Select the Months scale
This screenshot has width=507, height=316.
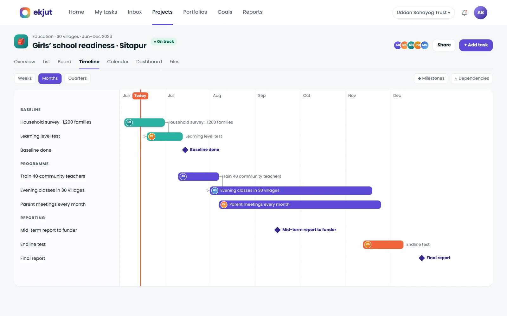click(x=50, y=78)
